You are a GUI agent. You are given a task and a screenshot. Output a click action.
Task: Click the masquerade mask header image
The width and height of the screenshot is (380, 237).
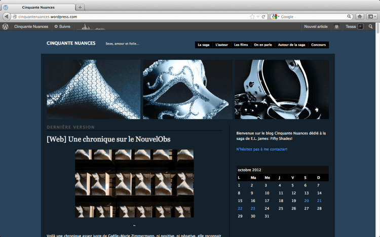click(187, 90)
